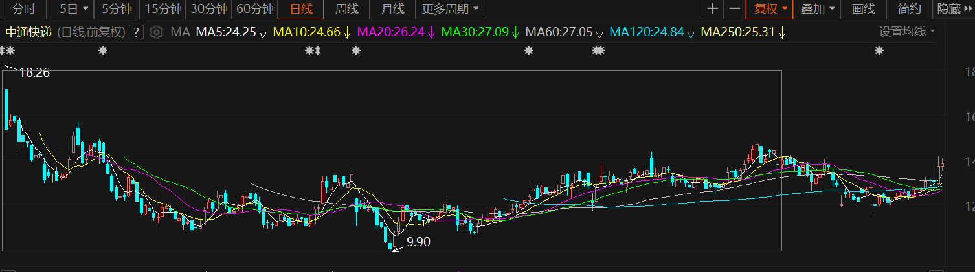Toggle 简约 simple view mode

tap(909, 9)
